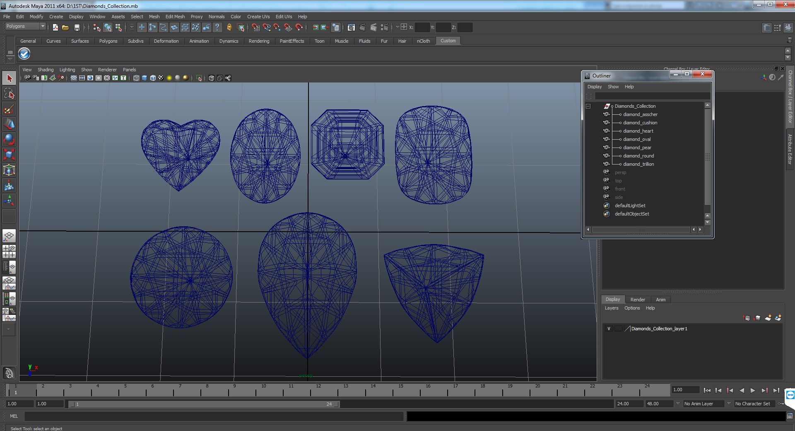Toggle Snap to Points magnet icon
Screen dimensions: 795x431
click(277, 27)
